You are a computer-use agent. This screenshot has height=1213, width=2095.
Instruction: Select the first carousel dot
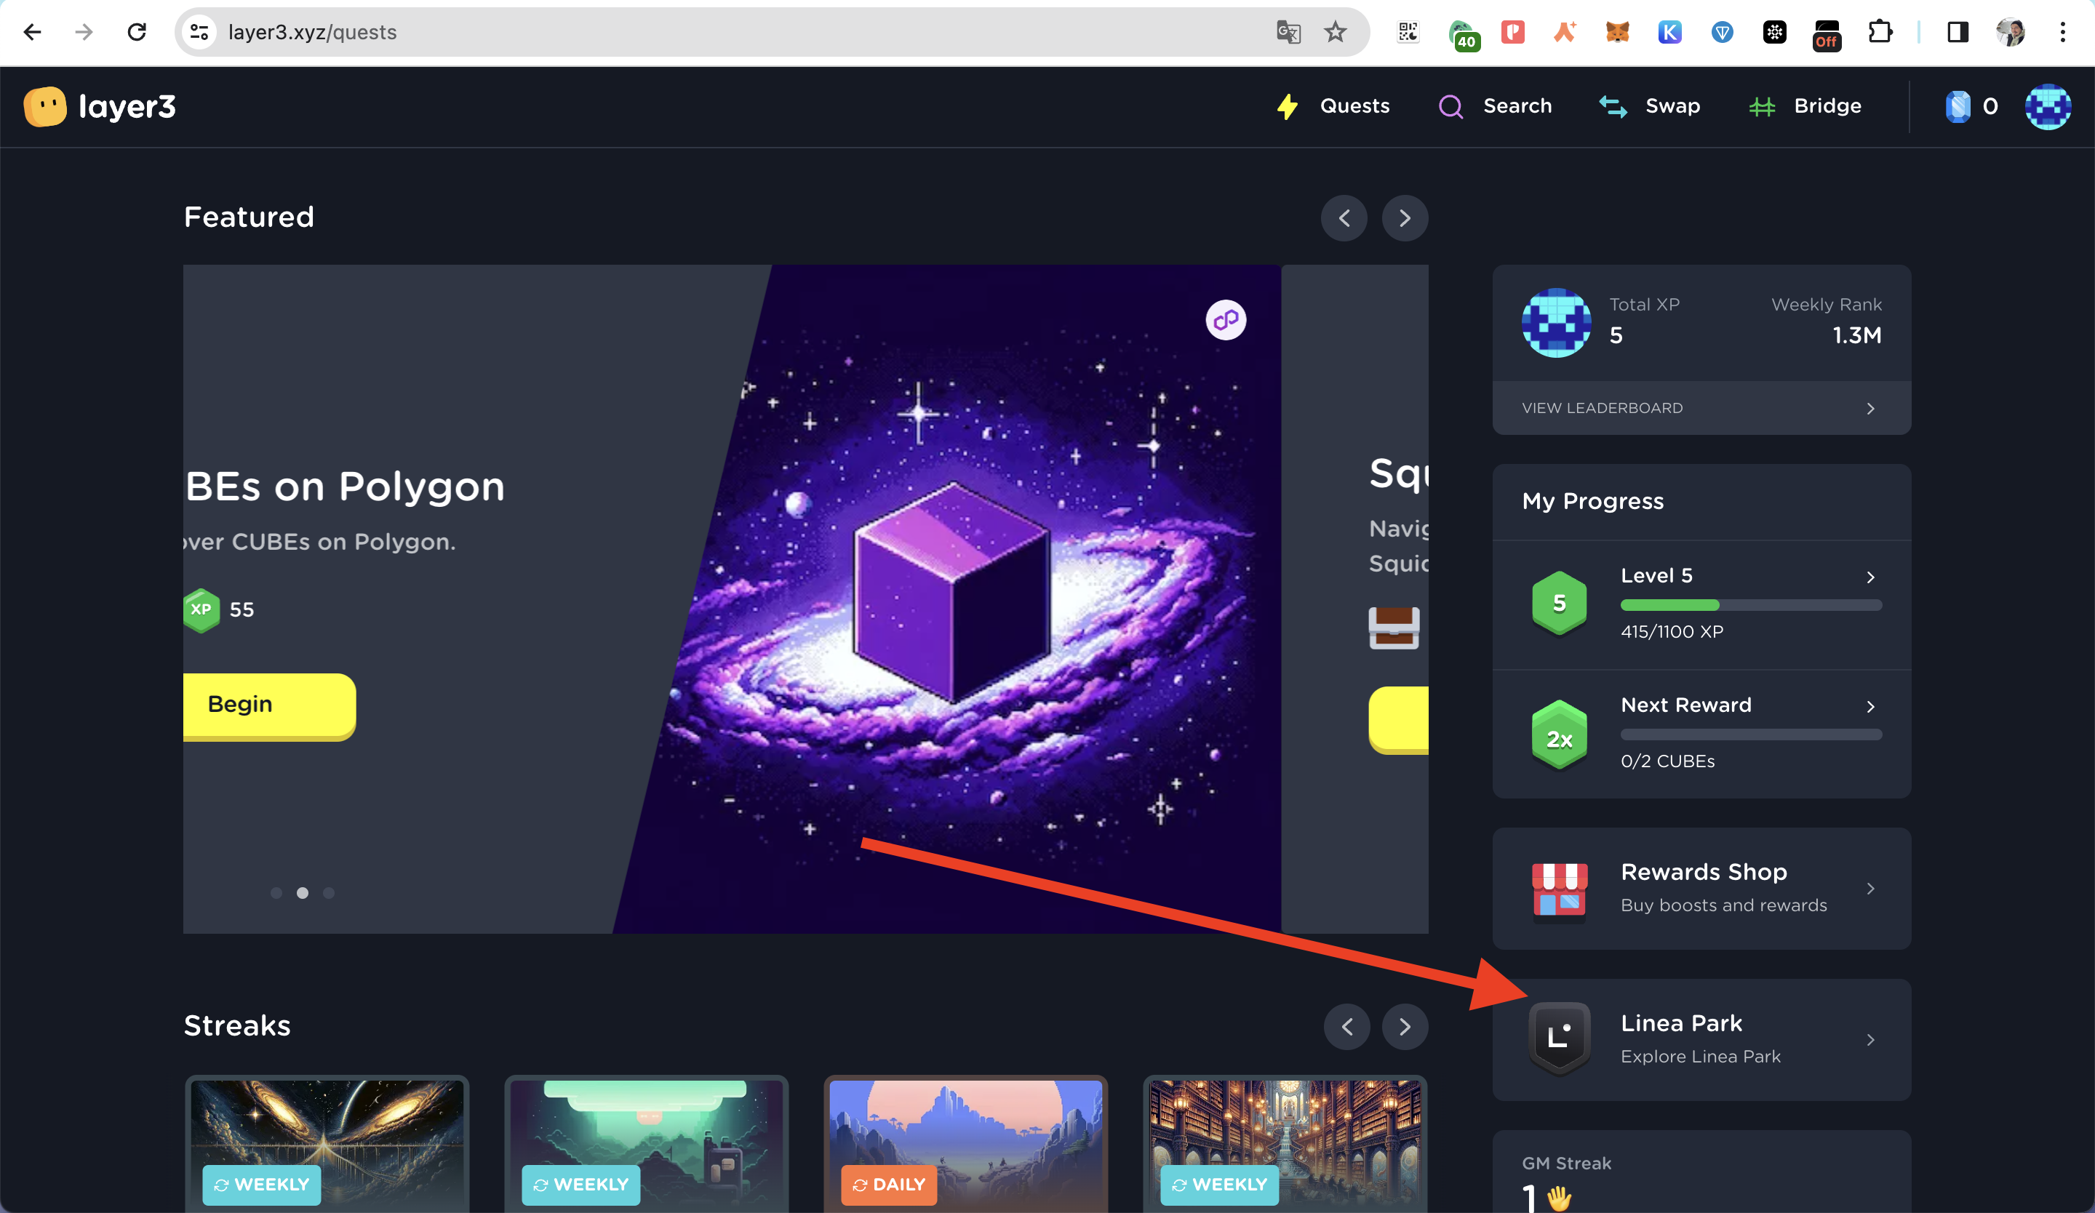click(277, 893)
